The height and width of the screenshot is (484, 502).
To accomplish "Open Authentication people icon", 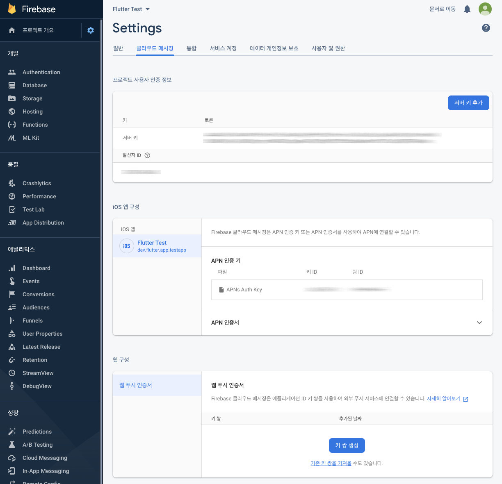I will tap(12, 72).
